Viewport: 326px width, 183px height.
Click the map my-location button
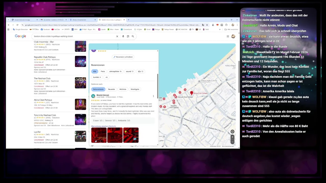click(x=232, y=132)
